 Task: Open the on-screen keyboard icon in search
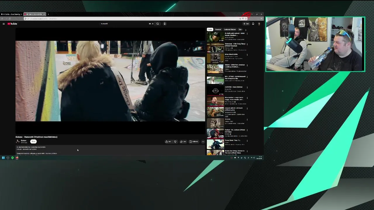click(x=150, y=24)
